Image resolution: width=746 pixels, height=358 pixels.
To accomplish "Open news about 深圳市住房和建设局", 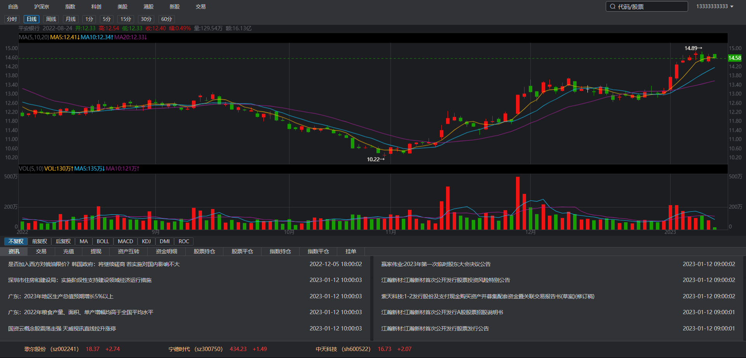I will (x=80, y=280).
